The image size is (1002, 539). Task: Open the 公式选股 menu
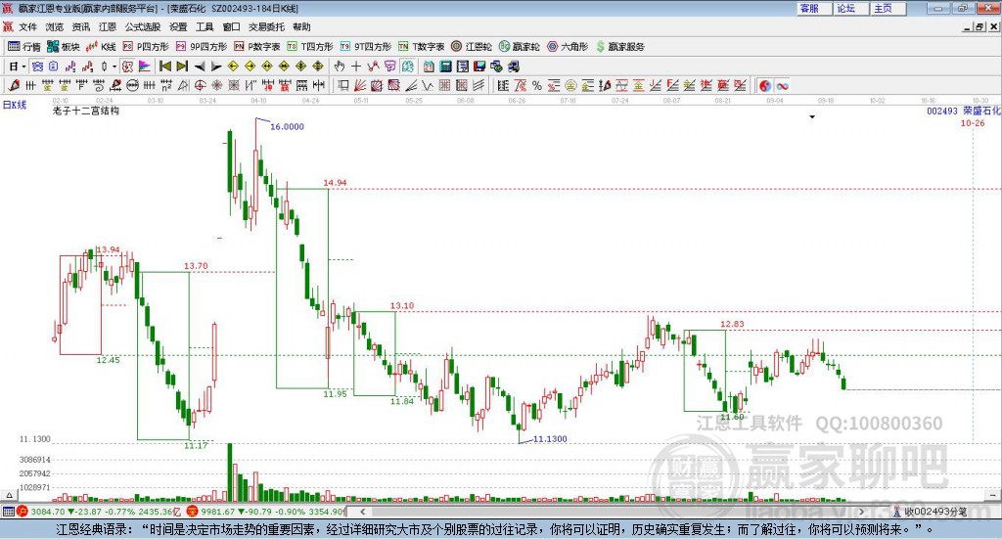click(143, 26)
